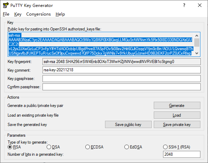Click the question mark help button
The width and height of the screenshot is (208, 163).
pos(184,5)
